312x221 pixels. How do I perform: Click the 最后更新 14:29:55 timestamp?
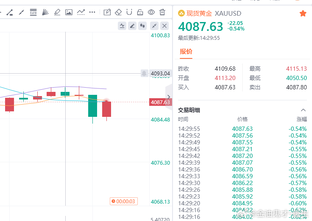point(199,38)
